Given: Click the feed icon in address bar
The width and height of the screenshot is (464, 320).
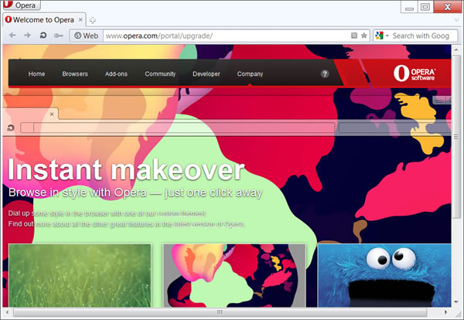Looking at the screenshot, I should coord(353,36).
